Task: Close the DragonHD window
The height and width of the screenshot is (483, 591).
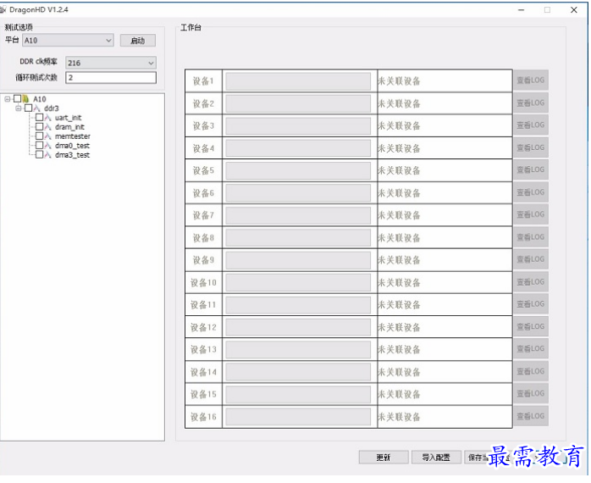Action: click(x=574, y=10)
